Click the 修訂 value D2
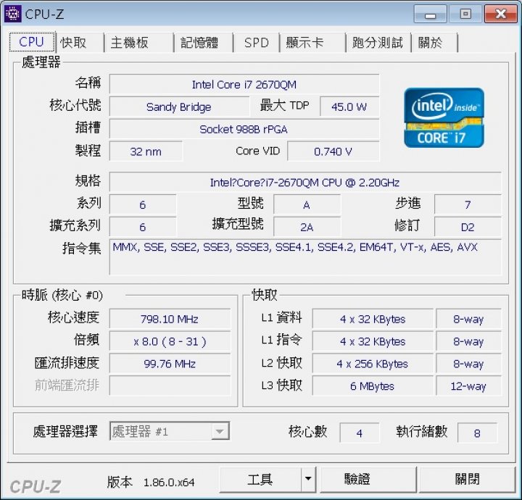 (x=468, y=227)
